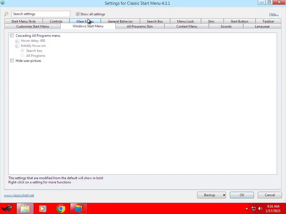
Task: Focus the Search settings input field
Action: 41,14
